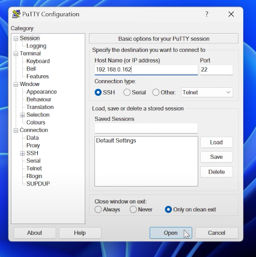Open Serial settings in tree
This screenshot has height=257, width=256.
(x=34, y=161)
